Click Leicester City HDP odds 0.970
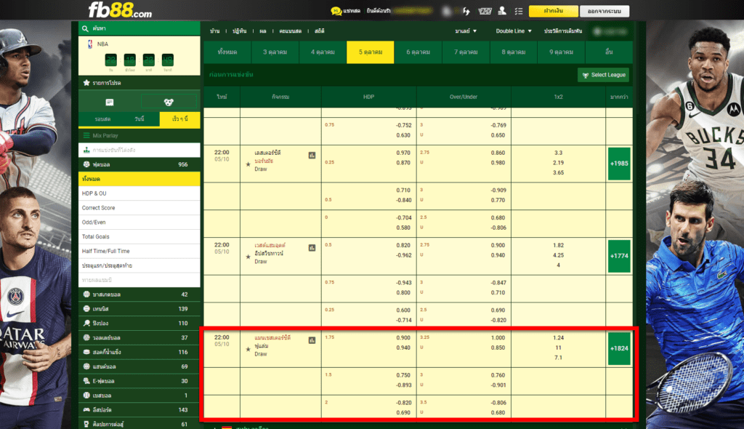The image size is (744, 429). pyautogui.click(x=403, y=153)
